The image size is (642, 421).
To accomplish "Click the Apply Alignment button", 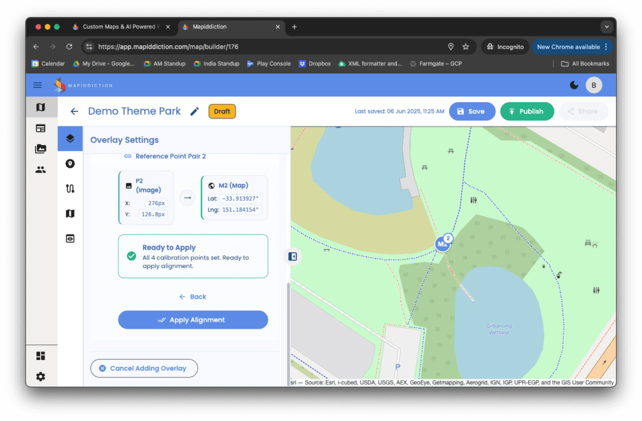I will click(x=193, y=320).
